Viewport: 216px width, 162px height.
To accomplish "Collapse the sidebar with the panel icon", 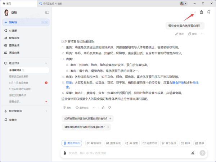I will coord(47,12).
